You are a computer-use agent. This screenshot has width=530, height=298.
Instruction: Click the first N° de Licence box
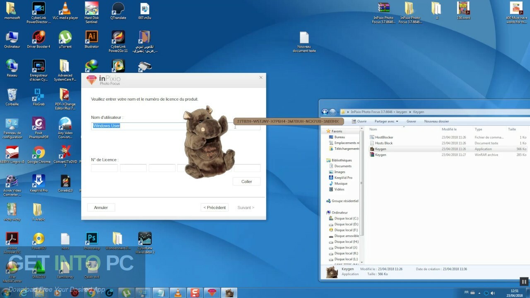[105, 168]
